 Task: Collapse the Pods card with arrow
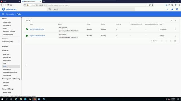click(176, 20)
